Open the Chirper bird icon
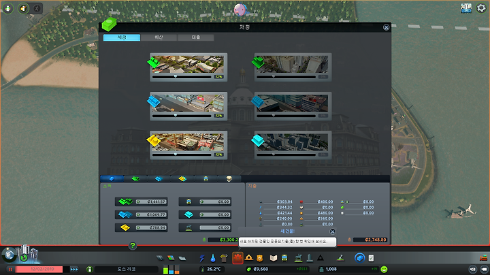Image resolution: width=490 pixels, height=275 pixels. (x=240, y=10)
